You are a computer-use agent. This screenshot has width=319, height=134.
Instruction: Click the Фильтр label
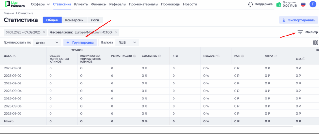(312, 32)
